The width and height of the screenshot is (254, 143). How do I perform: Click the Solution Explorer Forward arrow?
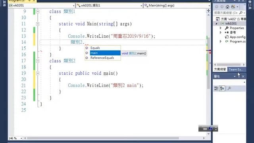click(x=222, y=7)
